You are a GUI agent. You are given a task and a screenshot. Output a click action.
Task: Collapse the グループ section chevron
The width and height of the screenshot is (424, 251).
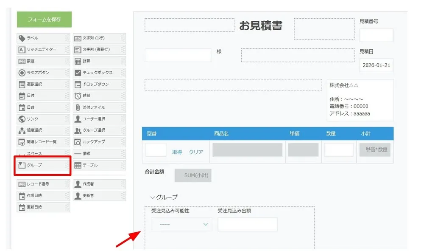pyautogui.click(x=153, y=197)
